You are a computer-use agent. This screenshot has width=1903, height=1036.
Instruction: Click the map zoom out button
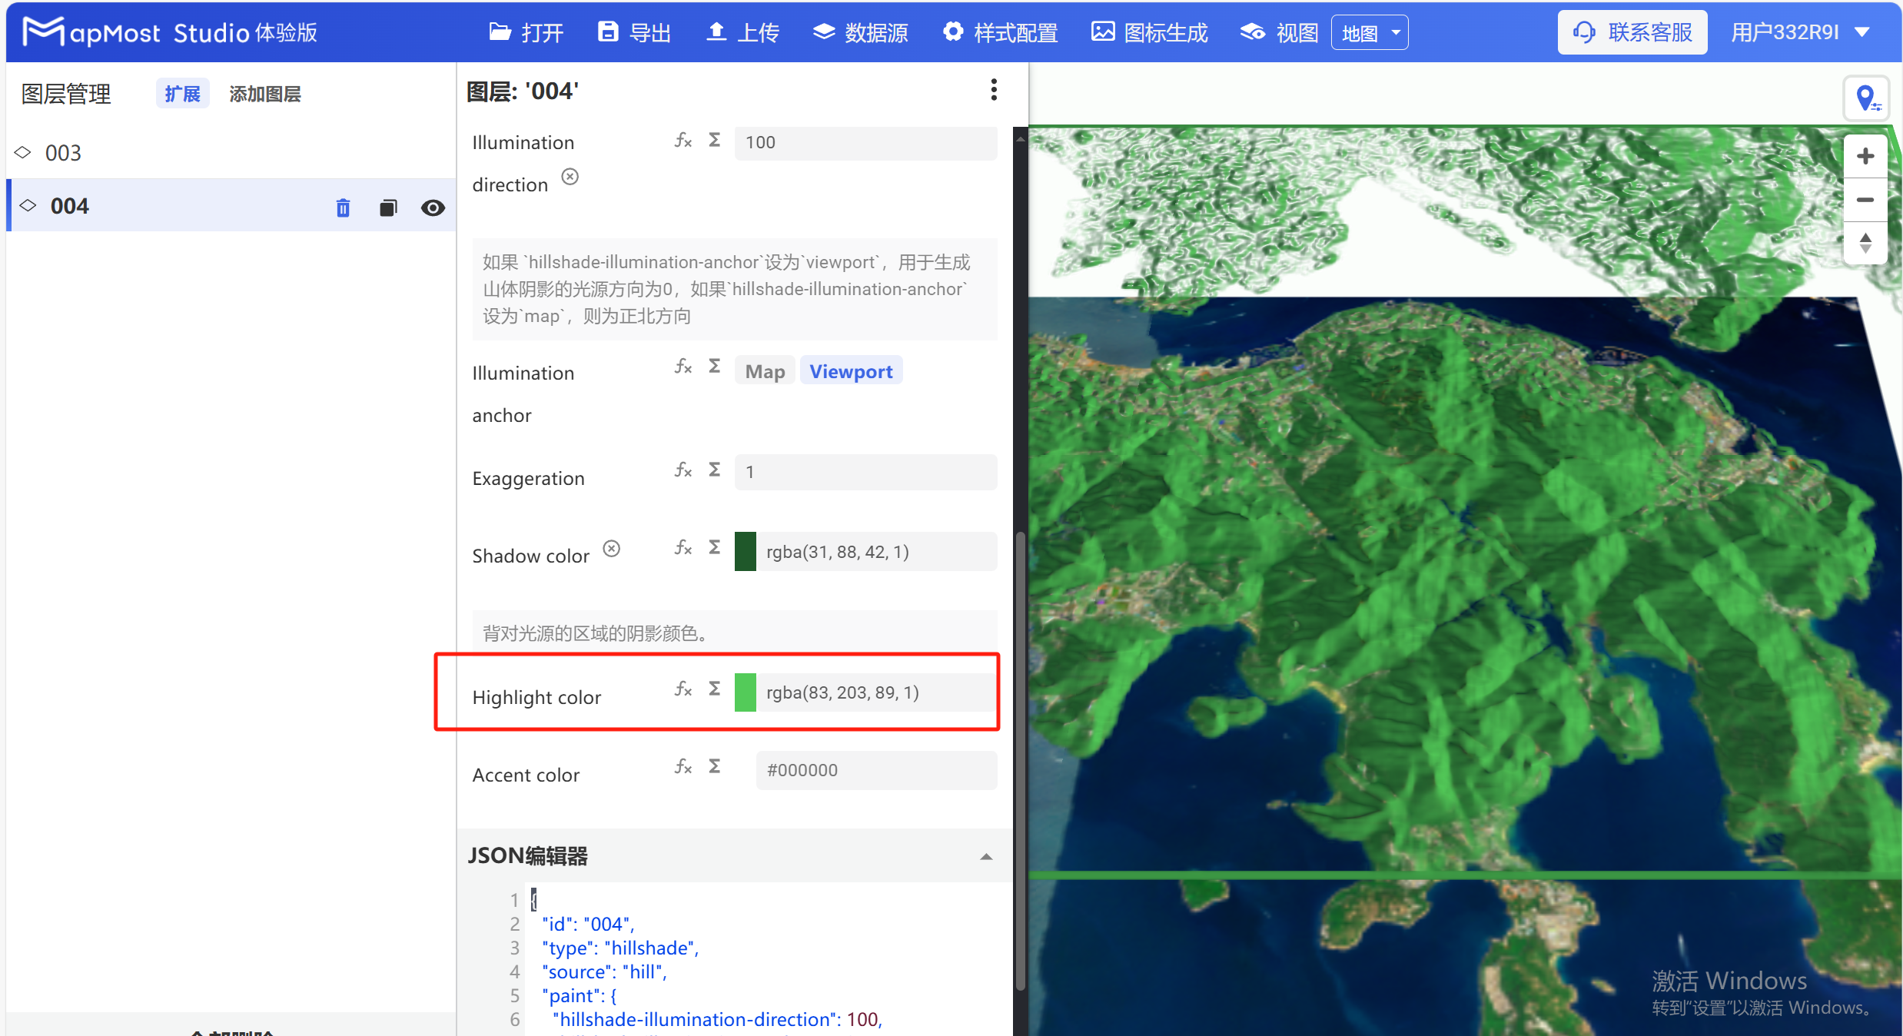(1865, 200)
